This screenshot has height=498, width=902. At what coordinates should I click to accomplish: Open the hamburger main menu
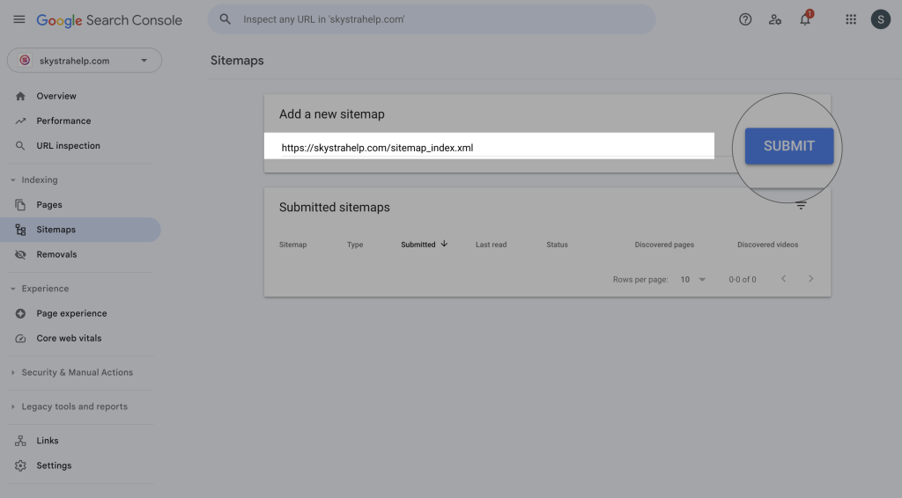[19, 19]
